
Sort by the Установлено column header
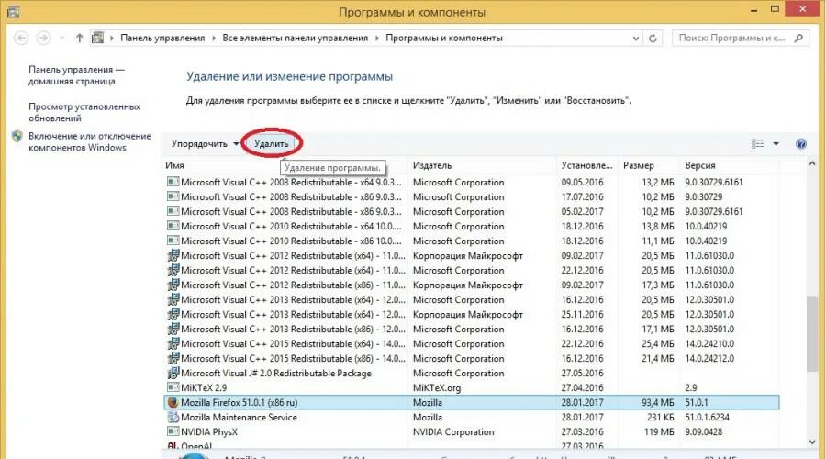[x=587, y=165]
